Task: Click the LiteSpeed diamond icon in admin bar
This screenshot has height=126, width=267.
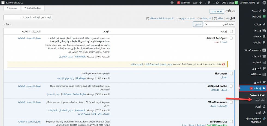Action: point(172,3)
